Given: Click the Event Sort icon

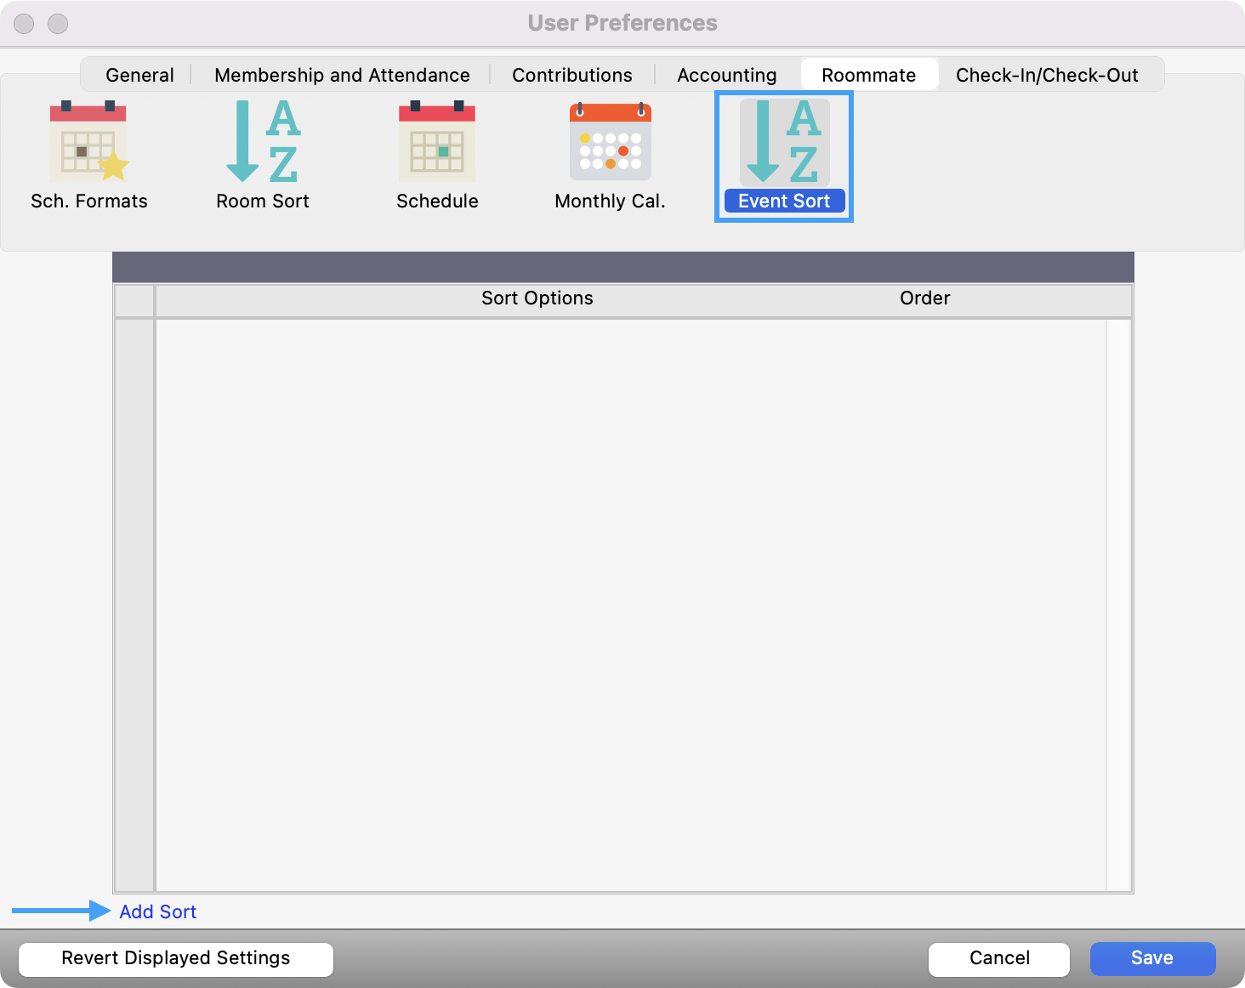Looking at the screenshot, I should click(783, 142).
